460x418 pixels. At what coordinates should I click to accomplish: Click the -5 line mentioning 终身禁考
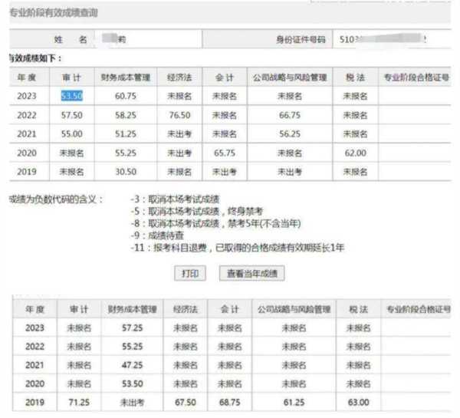coord(197,212)
